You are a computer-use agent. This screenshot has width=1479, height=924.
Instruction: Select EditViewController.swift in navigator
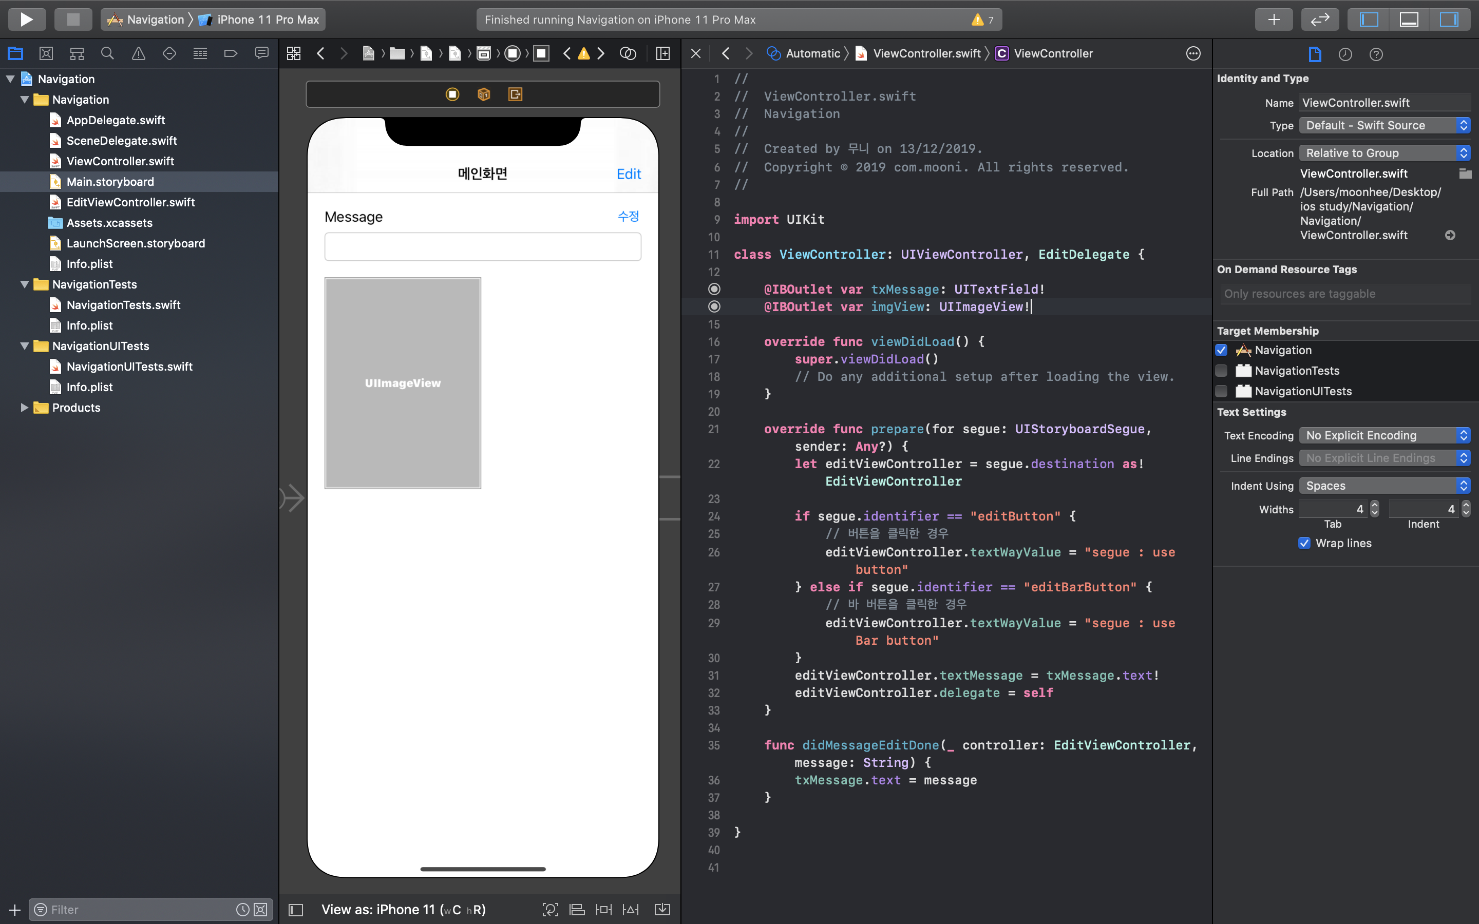click(130, 202)
